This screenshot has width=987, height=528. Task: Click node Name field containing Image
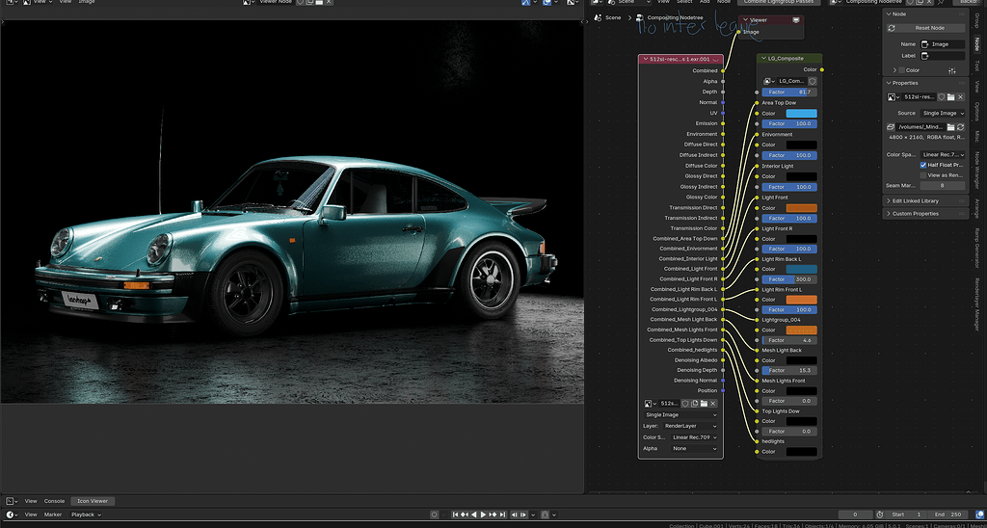tap(943, 44)
